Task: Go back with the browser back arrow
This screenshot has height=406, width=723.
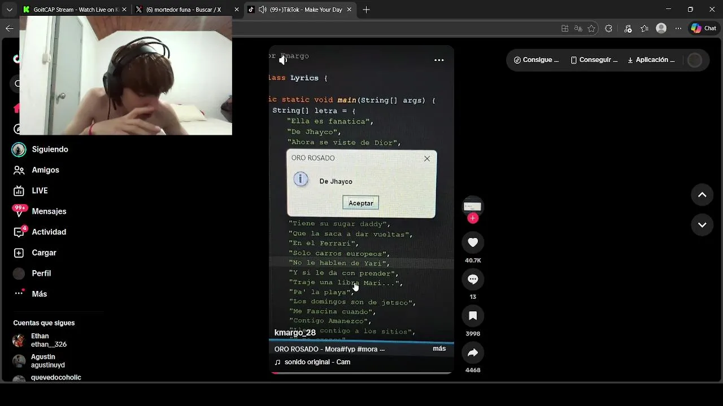Action: tap(9, 28)
